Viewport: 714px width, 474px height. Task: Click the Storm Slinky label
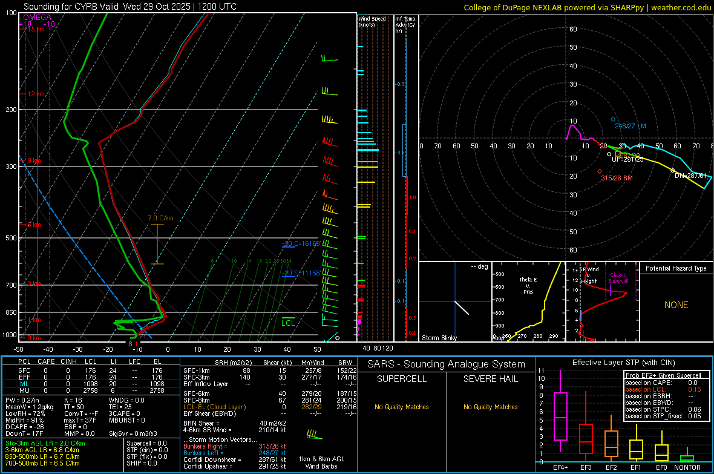tap(439, 338)
